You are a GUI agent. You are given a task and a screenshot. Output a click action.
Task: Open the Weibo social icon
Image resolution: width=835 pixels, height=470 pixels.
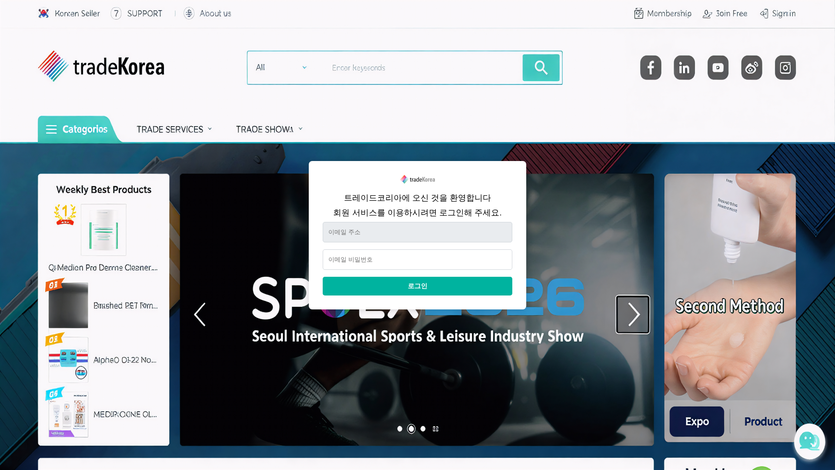point(751,67)
